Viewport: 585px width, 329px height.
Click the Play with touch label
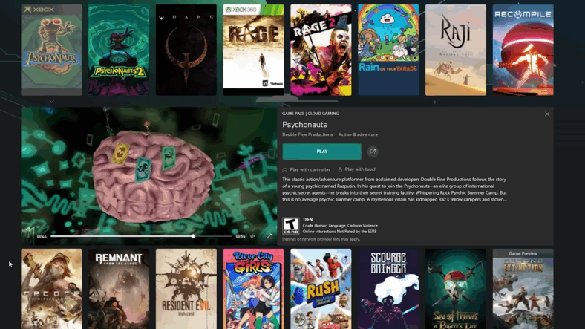(360, 169)
